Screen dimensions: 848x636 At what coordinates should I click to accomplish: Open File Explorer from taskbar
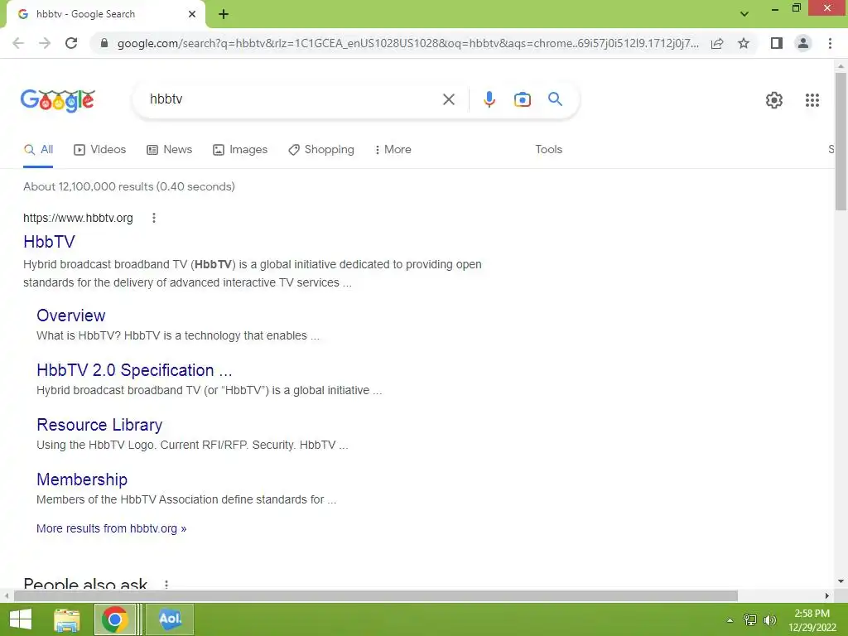(67, 619)
